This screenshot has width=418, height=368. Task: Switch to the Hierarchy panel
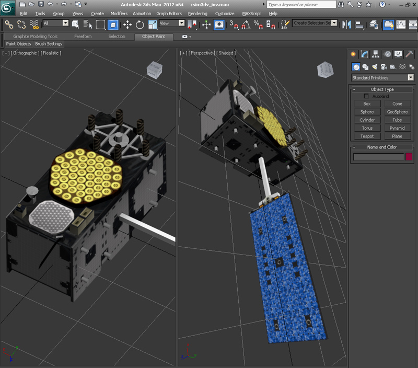pyautogui.click(x=376, y=54)
